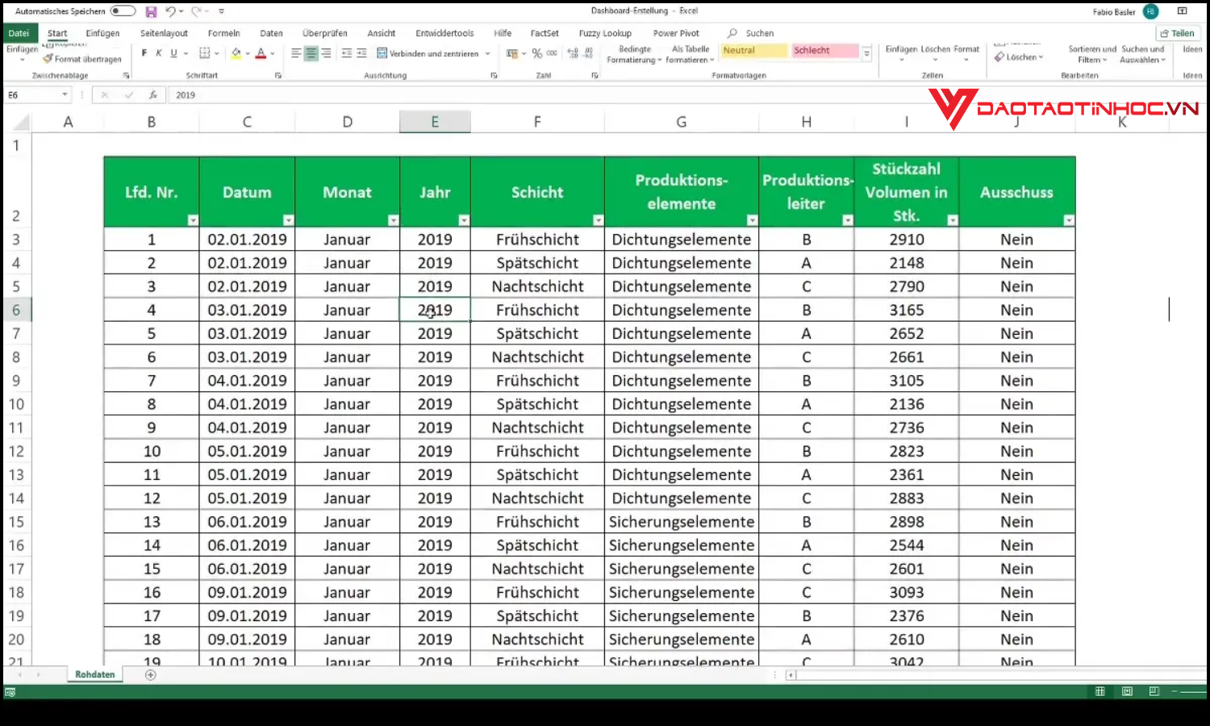Screen dimensions: 1210x726
Task: Open the Stückzahl Volumen filter dropdown
Action: point(953,220)
